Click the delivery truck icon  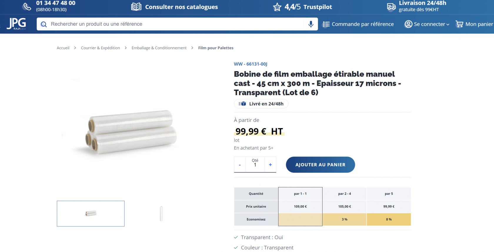(391, 6)
